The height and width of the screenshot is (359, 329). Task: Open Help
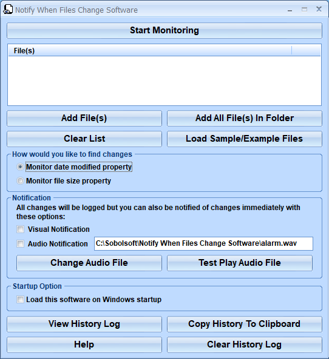point(84,345)
